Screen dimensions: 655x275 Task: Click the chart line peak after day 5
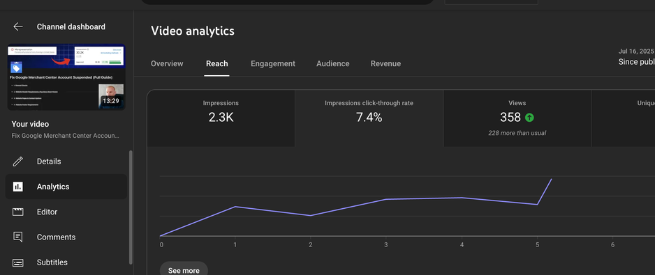[x=552, y=179]
